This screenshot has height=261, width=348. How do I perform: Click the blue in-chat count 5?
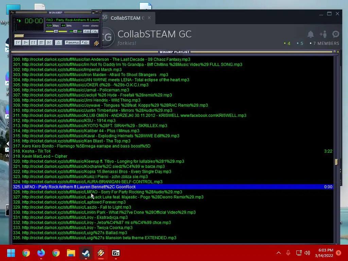click(302, 43)
